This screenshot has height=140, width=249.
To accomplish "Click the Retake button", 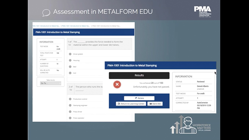I will click(139, 98).
